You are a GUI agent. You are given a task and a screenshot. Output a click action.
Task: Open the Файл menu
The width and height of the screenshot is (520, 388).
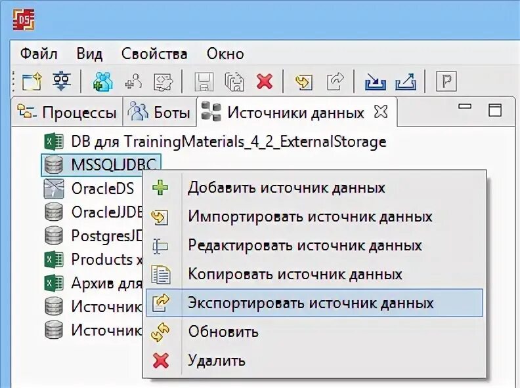(x=39, y=54)
